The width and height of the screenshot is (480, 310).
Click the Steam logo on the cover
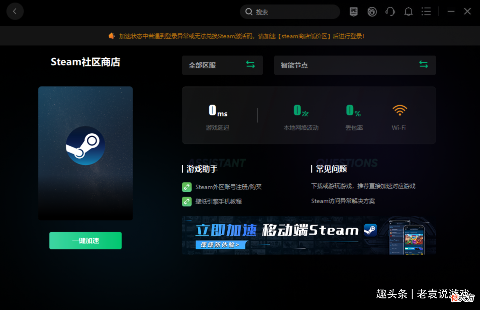86,146
